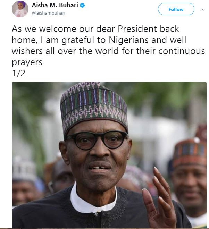Viewport: 209px width, 229px height.
Task: Open the attached photo in the tweet
Action: point(109,155)
